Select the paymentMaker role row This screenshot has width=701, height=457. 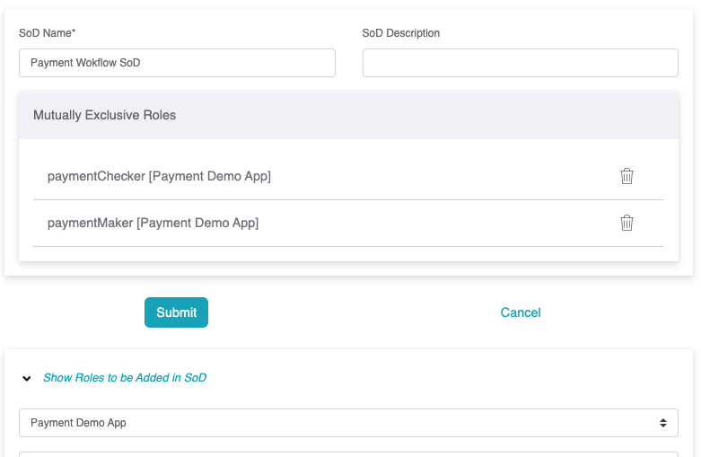coord(348,224)
